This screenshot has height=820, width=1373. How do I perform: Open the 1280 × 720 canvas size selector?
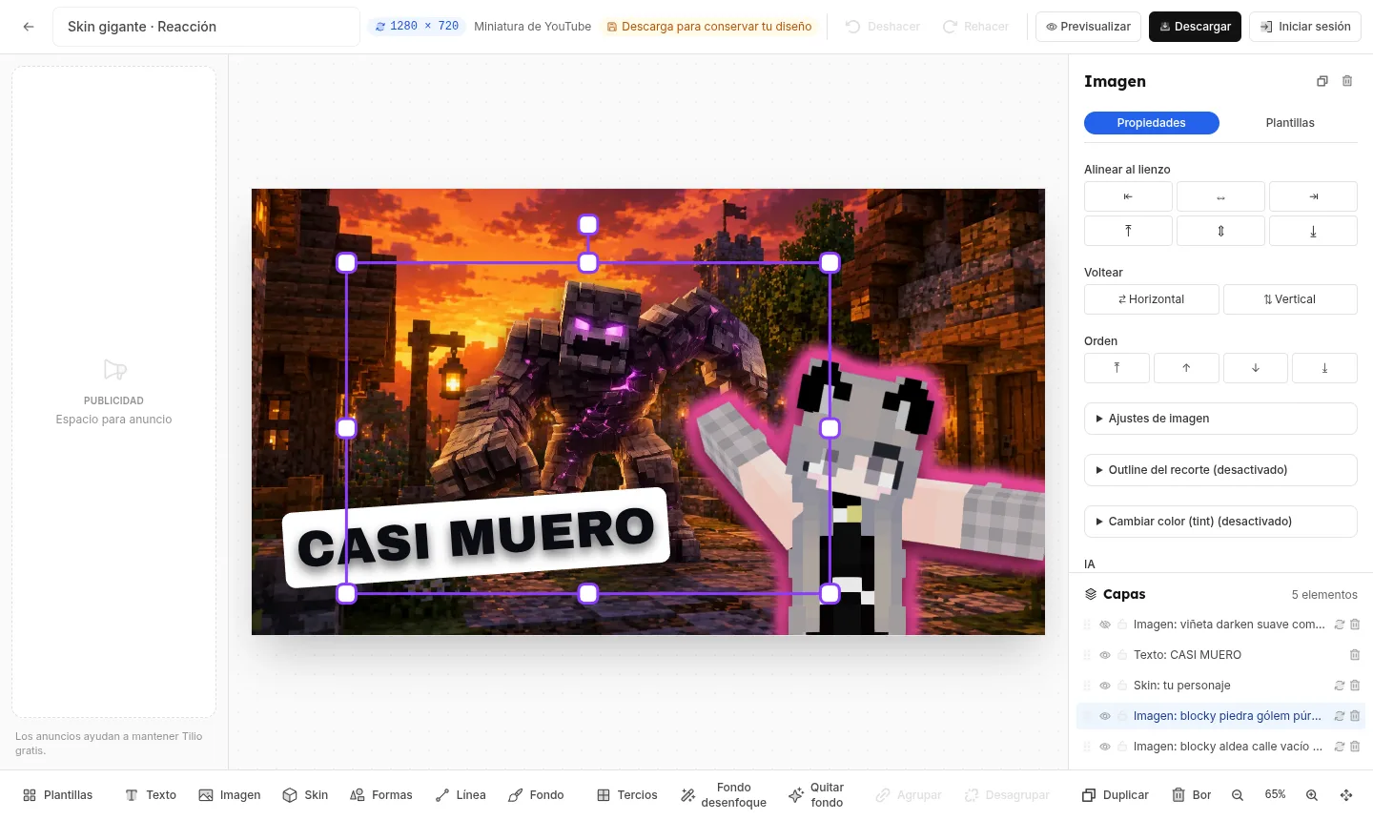point(417,27)
